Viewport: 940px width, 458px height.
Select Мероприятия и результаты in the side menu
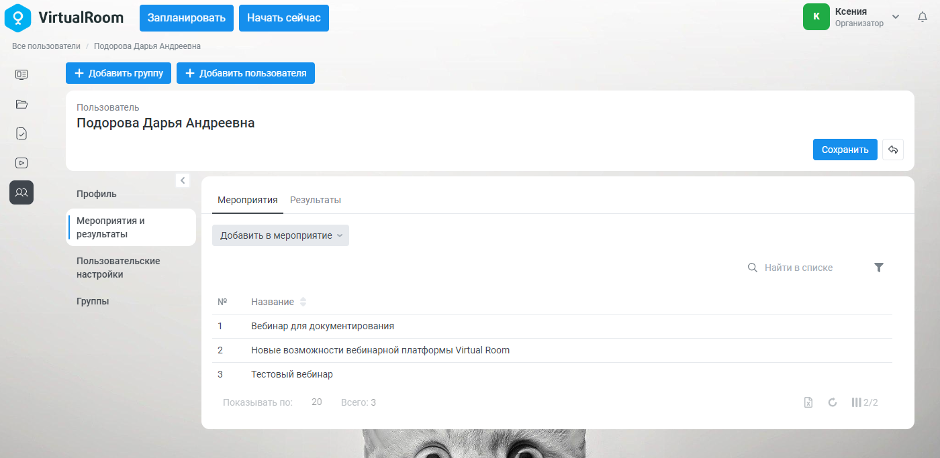click(132, 227)
